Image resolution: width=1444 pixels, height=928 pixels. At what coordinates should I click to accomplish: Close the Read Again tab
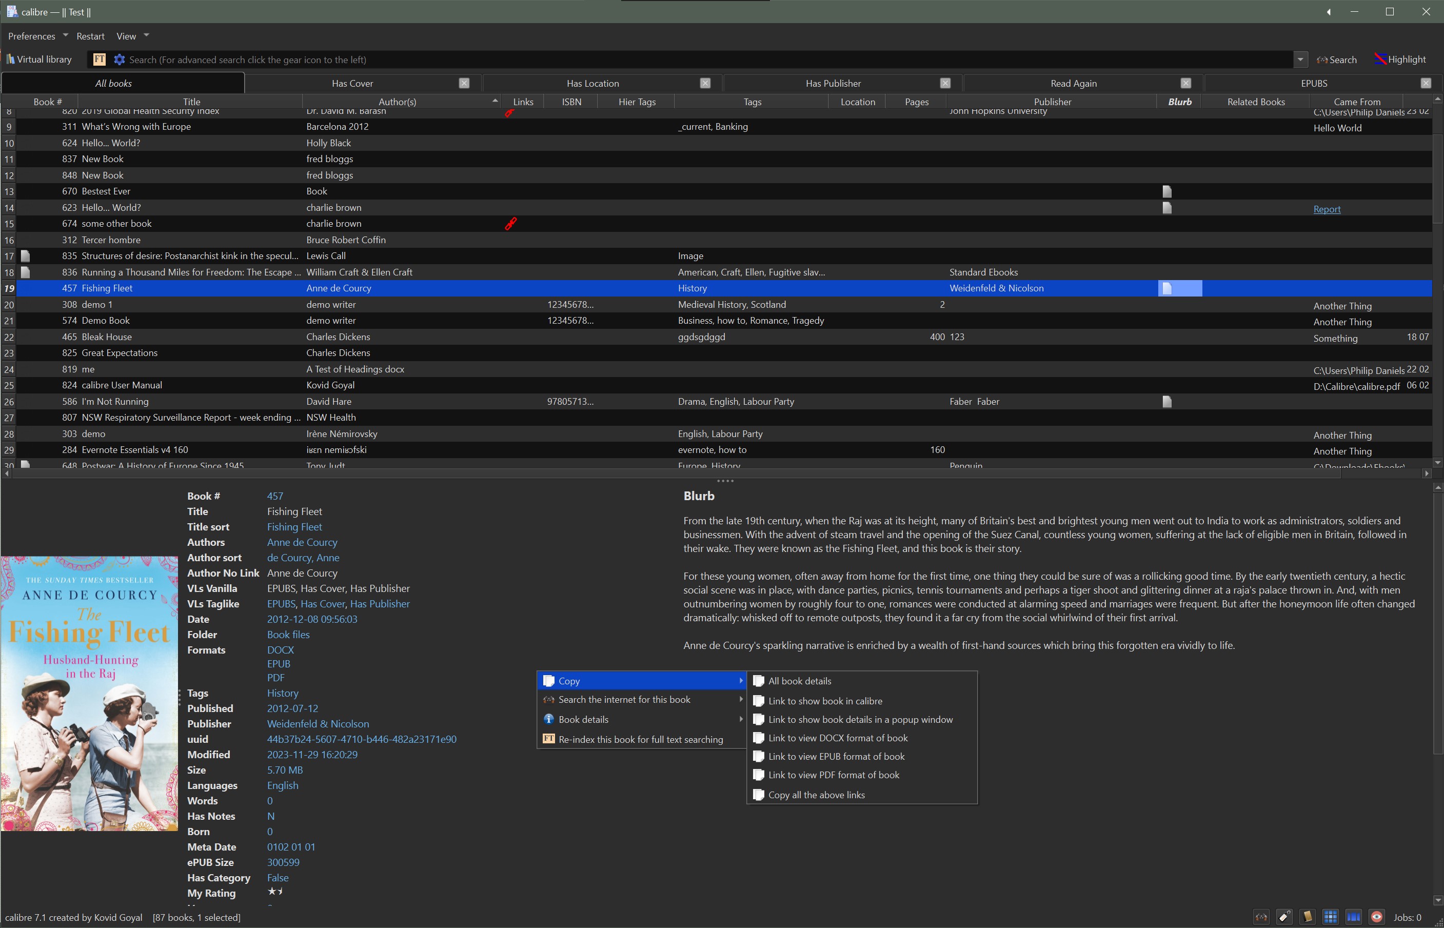click(1185, 83)
